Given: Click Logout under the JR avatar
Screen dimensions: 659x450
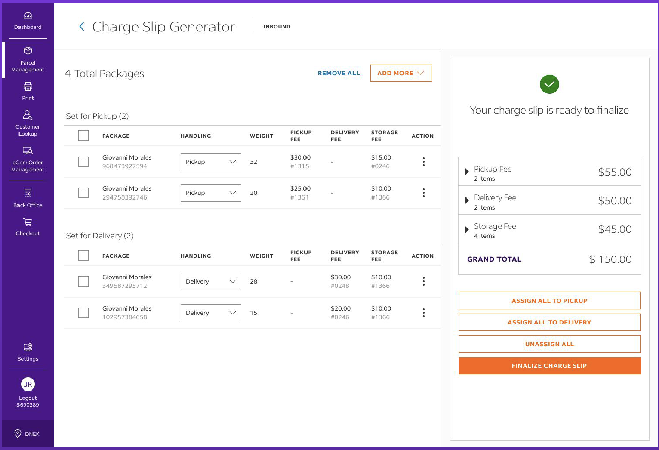Looking at the screenshot, I should pos(28,398).
